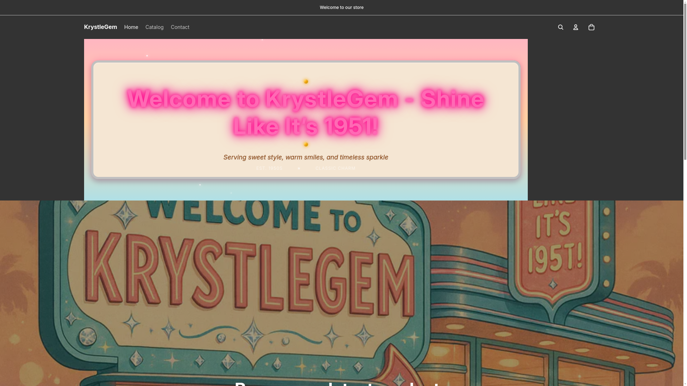
Task: Open the Catalog menu item
Action: pyautogui.click(x=154, y=27)
